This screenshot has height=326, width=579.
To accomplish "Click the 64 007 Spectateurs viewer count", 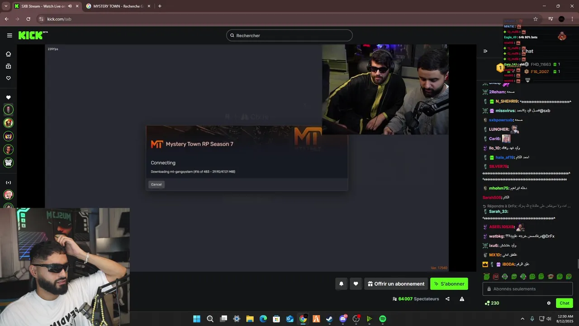I will pos(416,299).
